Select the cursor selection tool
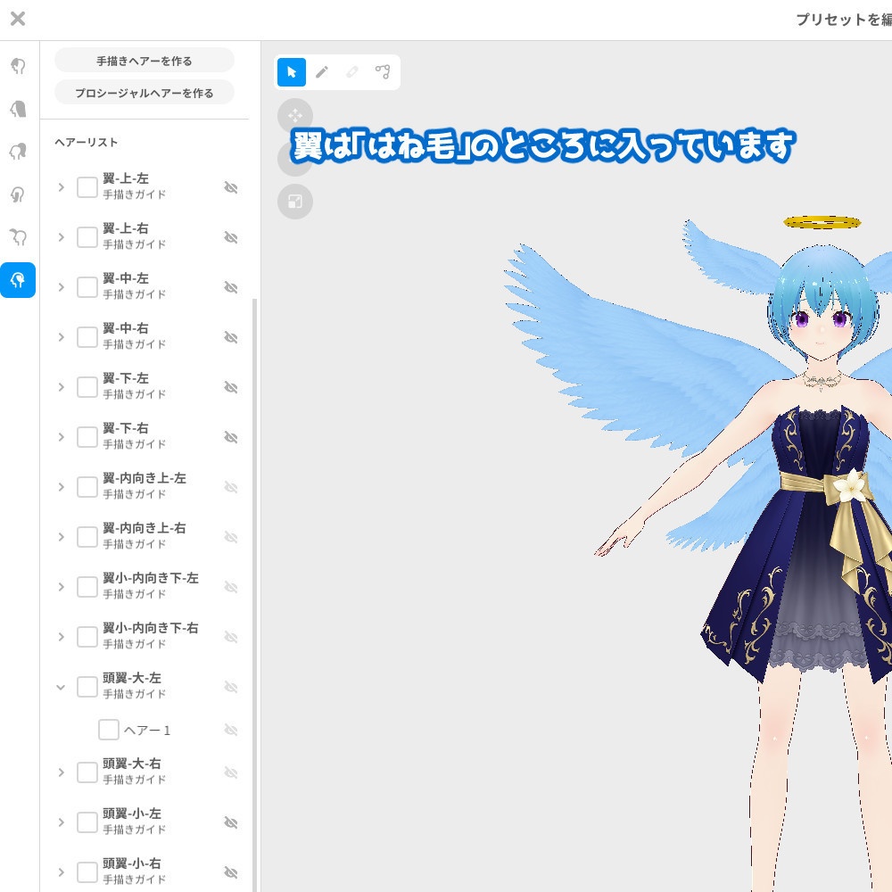 click(291, 72)
